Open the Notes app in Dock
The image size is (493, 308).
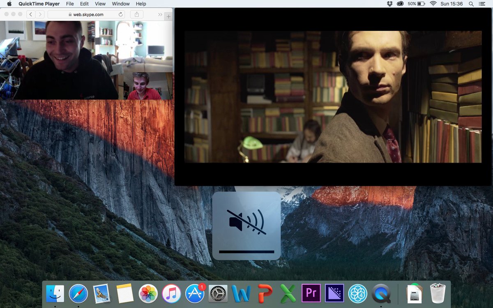click(x=124, y=294)
